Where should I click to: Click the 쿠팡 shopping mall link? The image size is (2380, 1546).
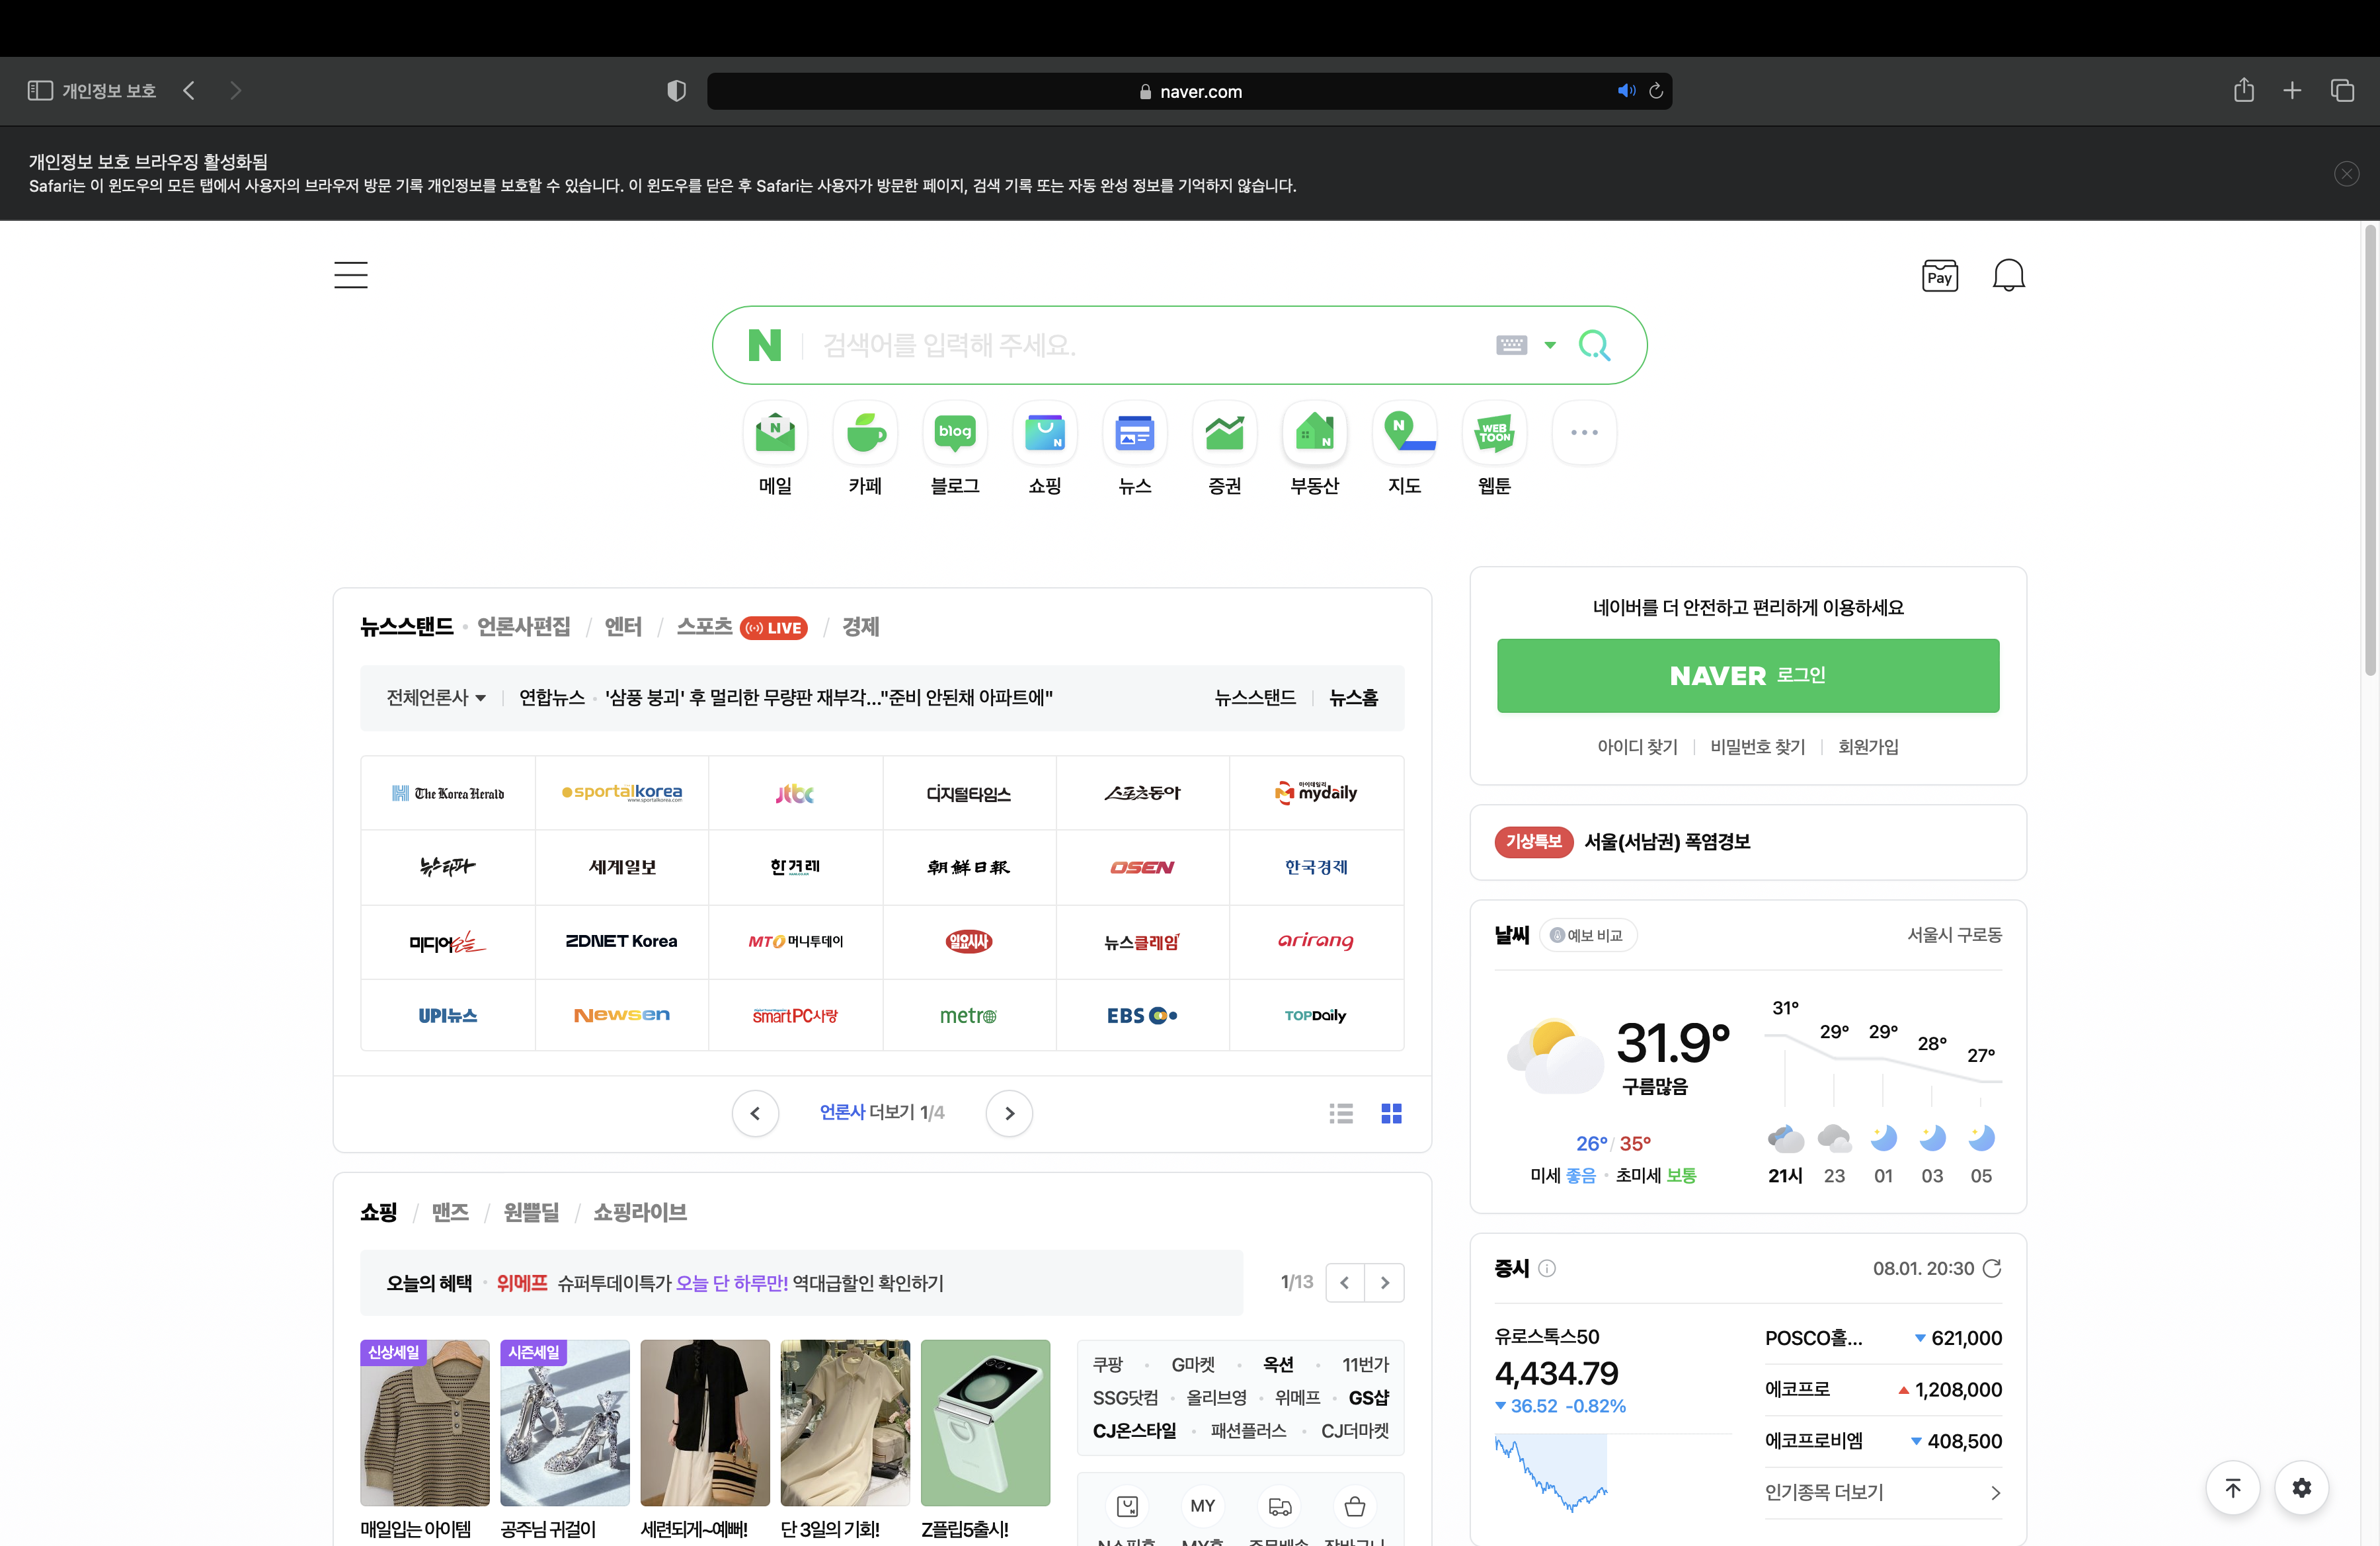pos(1107,1364)
